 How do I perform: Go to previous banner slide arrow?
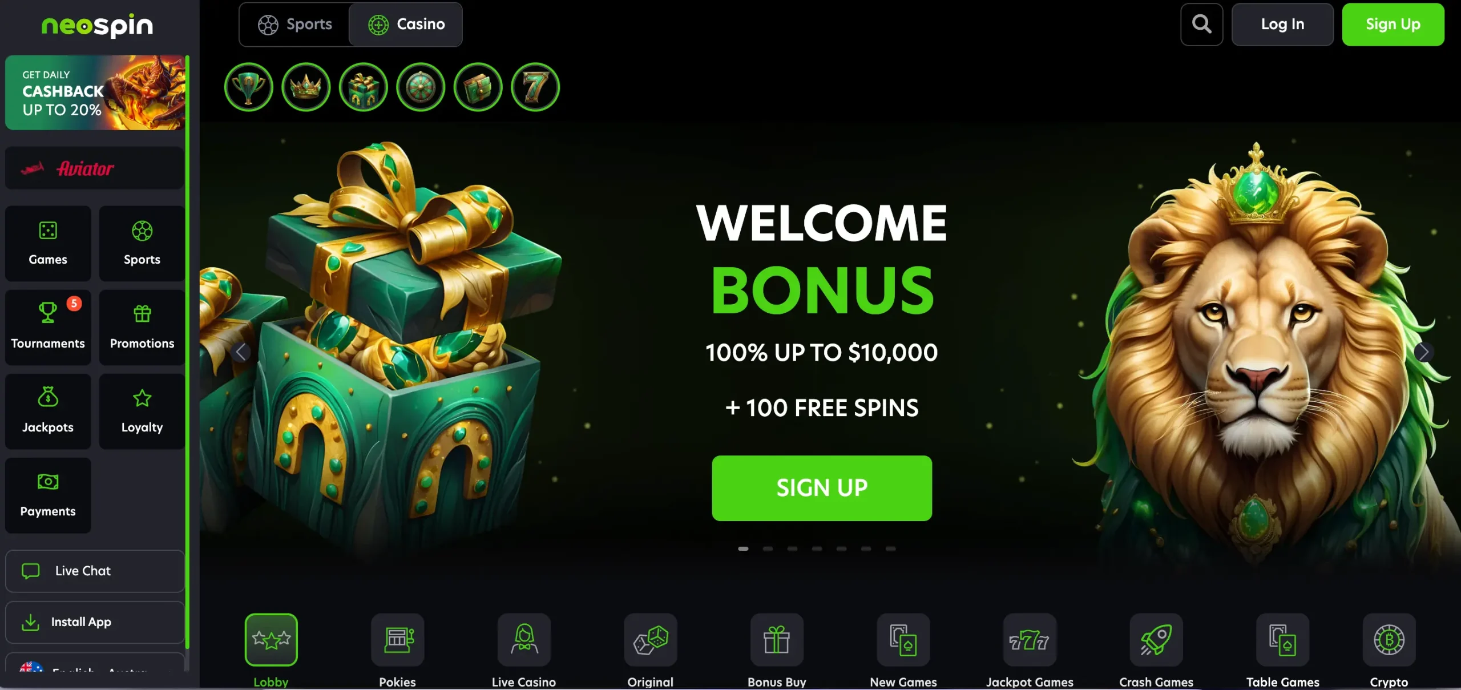(x=241, y=352)
